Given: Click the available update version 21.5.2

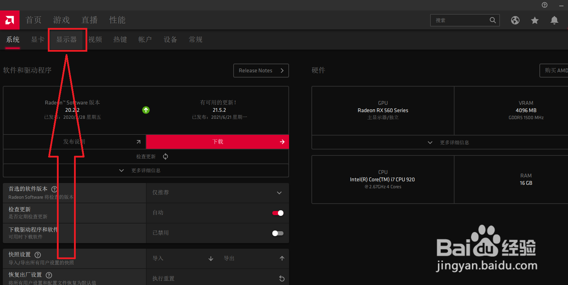Looking at the screenshot, I should click(219, 110).
